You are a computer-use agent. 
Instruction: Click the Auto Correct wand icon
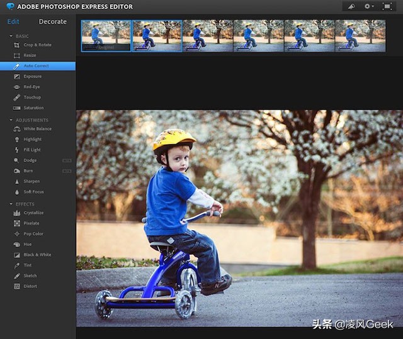coord(17,66)
